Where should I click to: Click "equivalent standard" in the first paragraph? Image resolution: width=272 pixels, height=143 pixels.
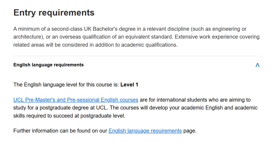click(150, 37)
